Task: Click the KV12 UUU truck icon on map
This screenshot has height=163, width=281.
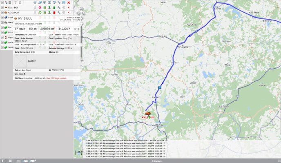Action: [148, 113]
